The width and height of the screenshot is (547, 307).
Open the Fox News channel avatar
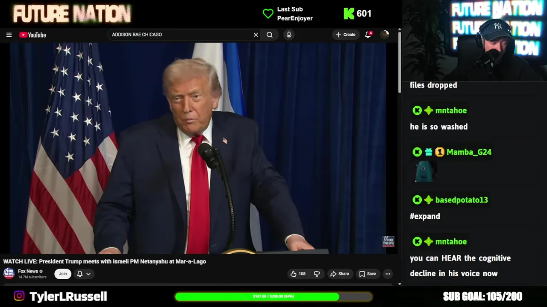coord(9,273)
